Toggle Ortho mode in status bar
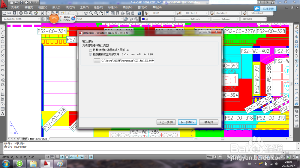The height and width of the screenshot is (168, 300). [x=57, y=157]
